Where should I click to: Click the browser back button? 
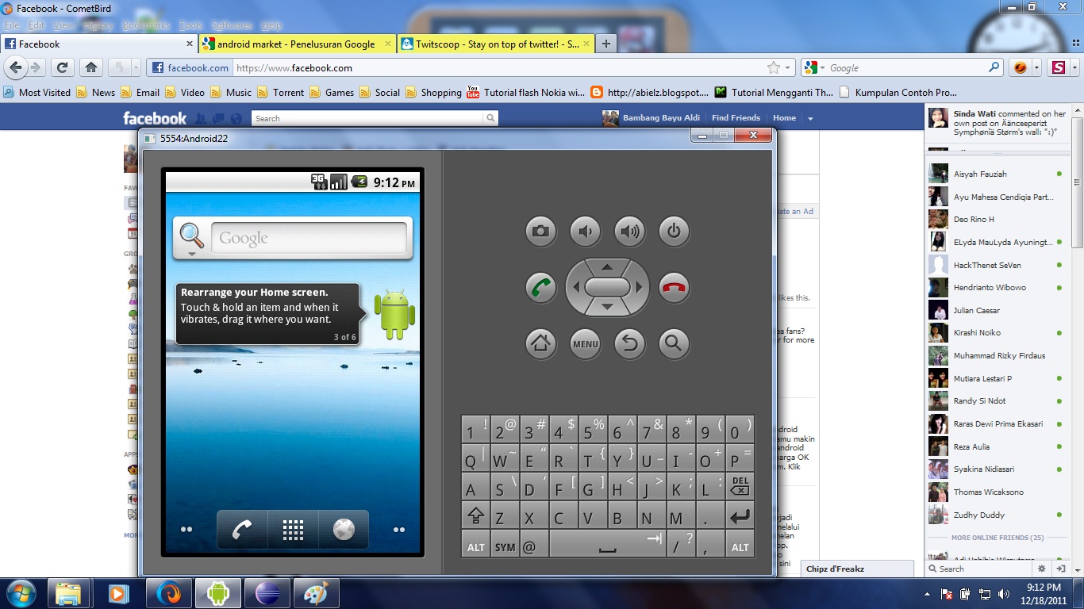15,67
